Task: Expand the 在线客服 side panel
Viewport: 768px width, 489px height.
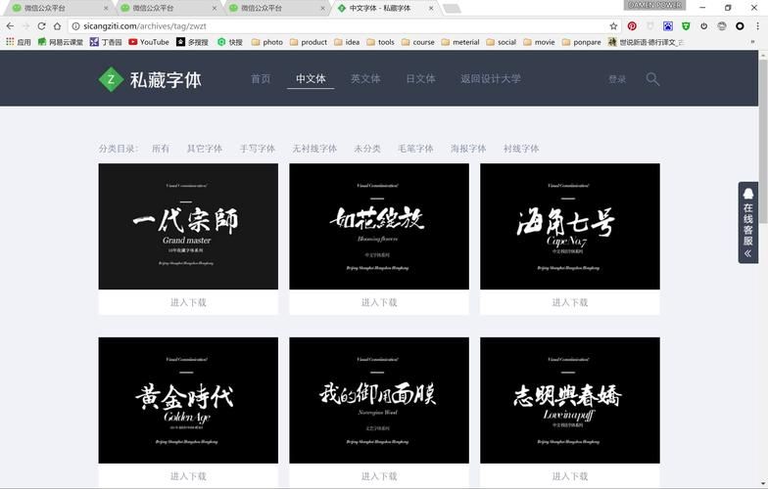Action: point(748,223)
